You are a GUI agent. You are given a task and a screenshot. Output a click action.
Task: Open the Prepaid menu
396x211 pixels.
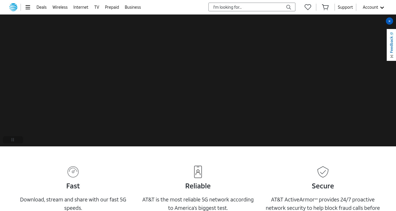point(112,7)
